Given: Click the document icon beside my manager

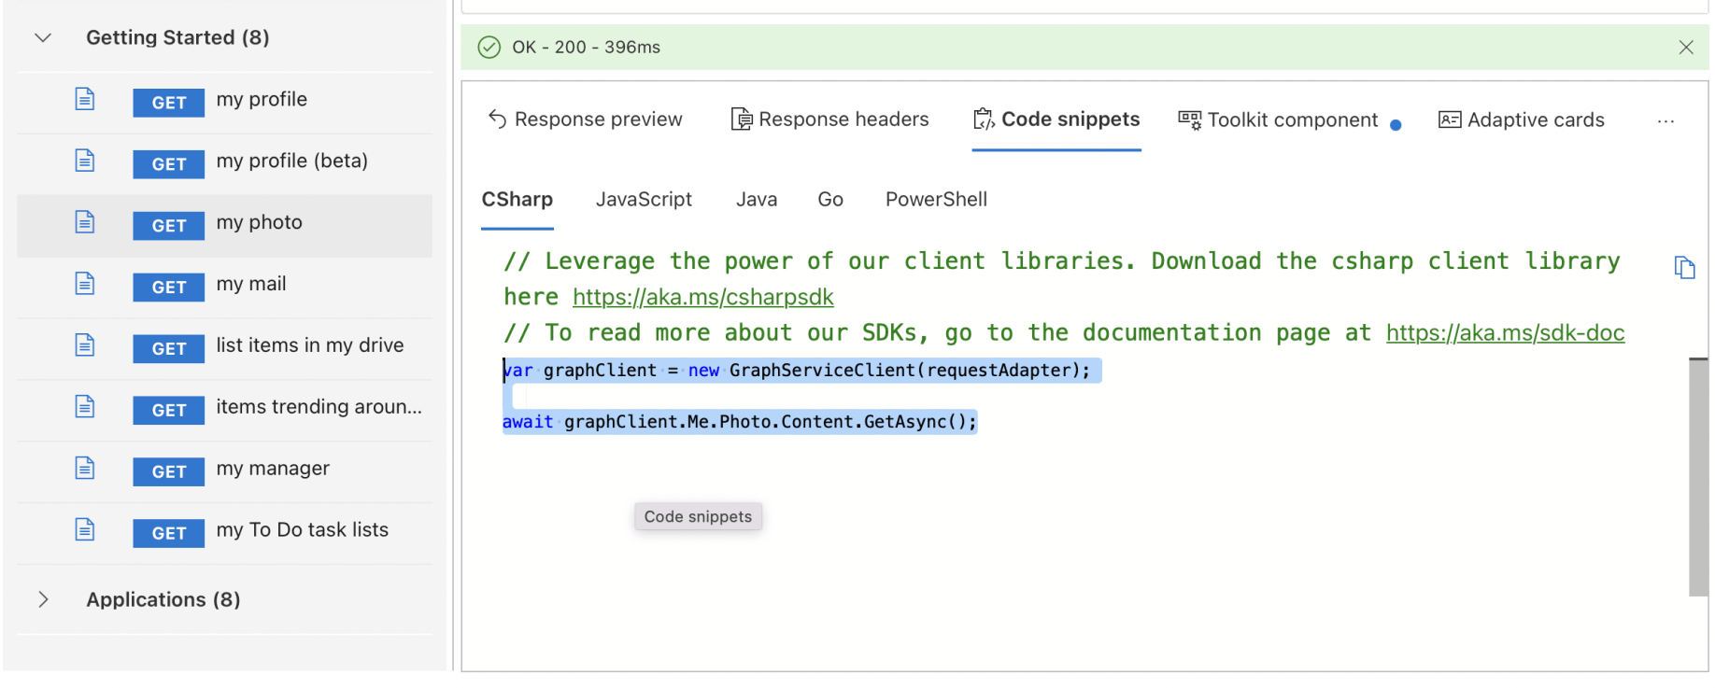Looking at the screenshot, I should pyautogui.click(x=85, y=468).
